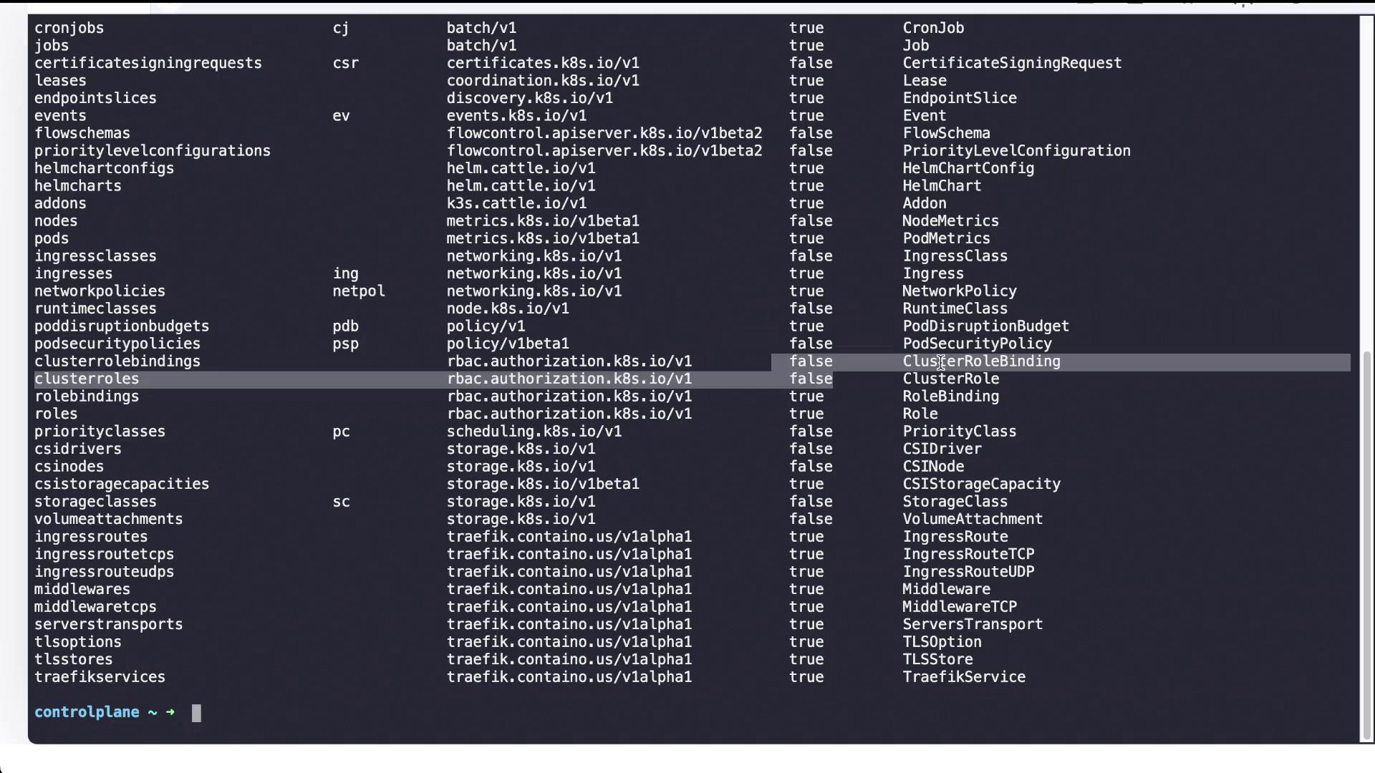Click the 'netpol' short name

point(359,291)
